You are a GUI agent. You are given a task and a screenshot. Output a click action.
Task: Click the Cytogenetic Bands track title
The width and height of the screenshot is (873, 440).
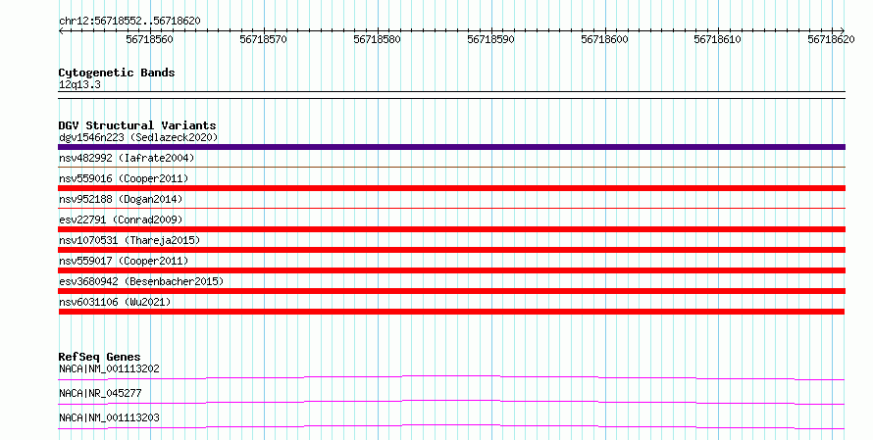pyautogui.click(x=117, y=73)
